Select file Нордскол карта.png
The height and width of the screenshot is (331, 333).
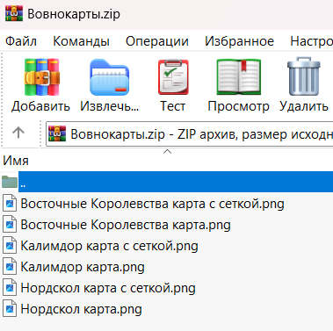81,309
